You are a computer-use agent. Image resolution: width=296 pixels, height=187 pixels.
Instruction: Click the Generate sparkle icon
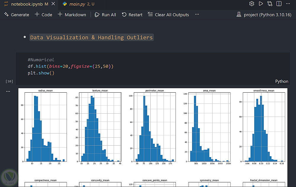pos(6,14)
